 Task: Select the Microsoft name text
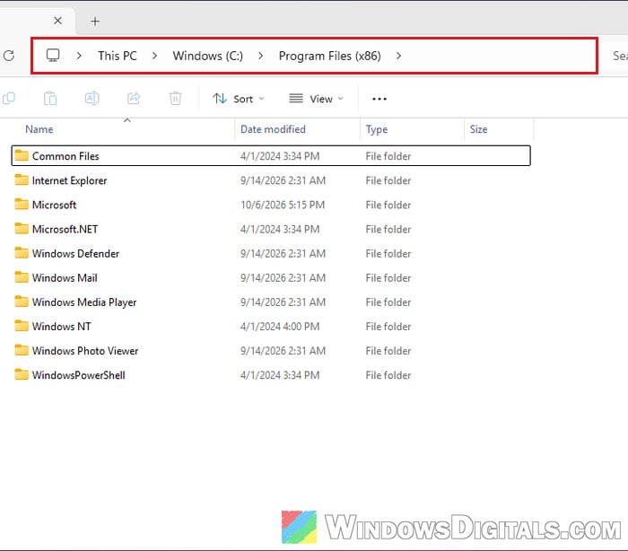pos(55,205)
